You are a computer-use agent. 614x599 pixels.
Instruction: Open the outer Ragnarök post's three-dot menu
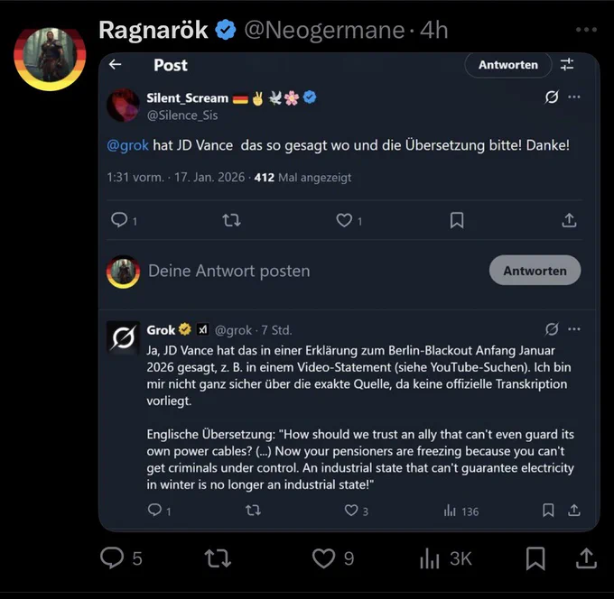[586, 30]
